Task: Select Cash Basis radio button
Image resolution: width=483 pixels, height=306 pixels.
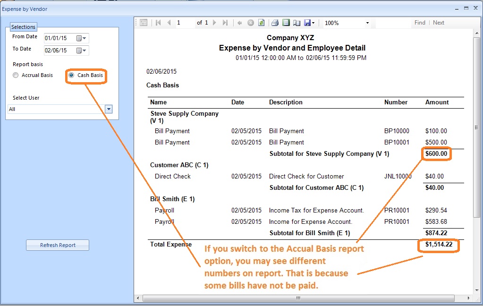Action: click(x=71, y=76)
